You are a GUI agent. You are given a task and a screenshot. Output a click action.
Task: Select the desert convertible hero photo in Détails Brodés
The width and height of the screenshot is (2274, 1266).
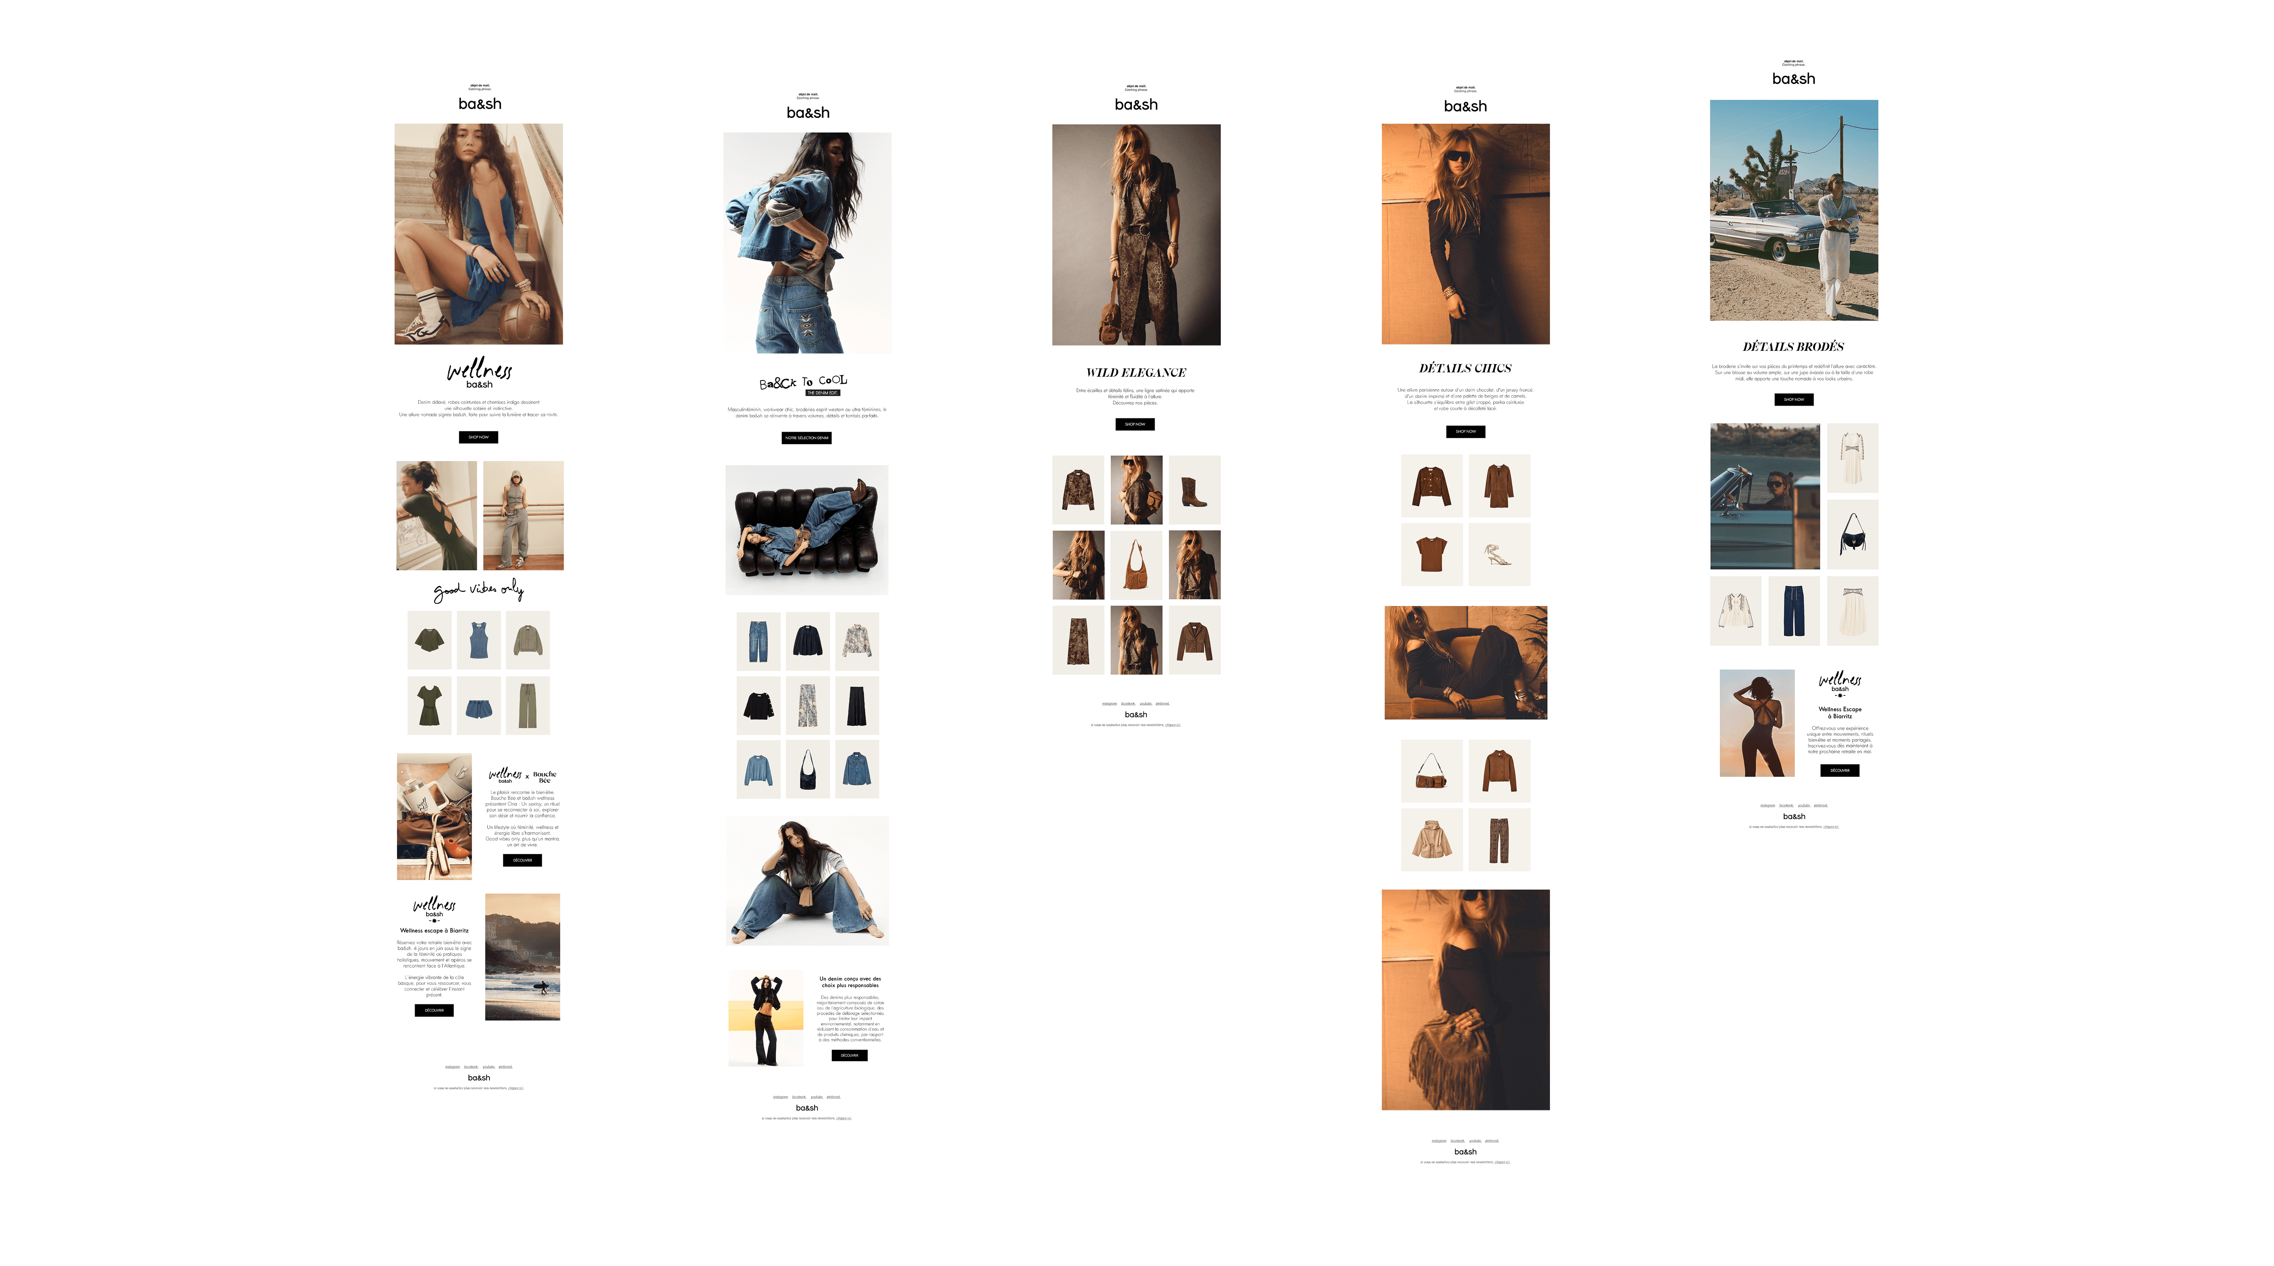click(1794, 210)
